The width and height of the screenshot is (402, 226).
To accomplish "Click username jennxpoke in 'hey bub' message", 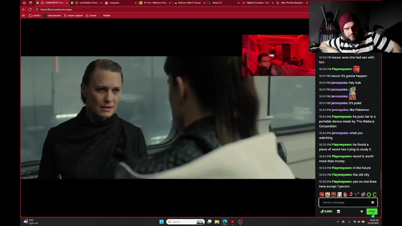I will (340, 83).
